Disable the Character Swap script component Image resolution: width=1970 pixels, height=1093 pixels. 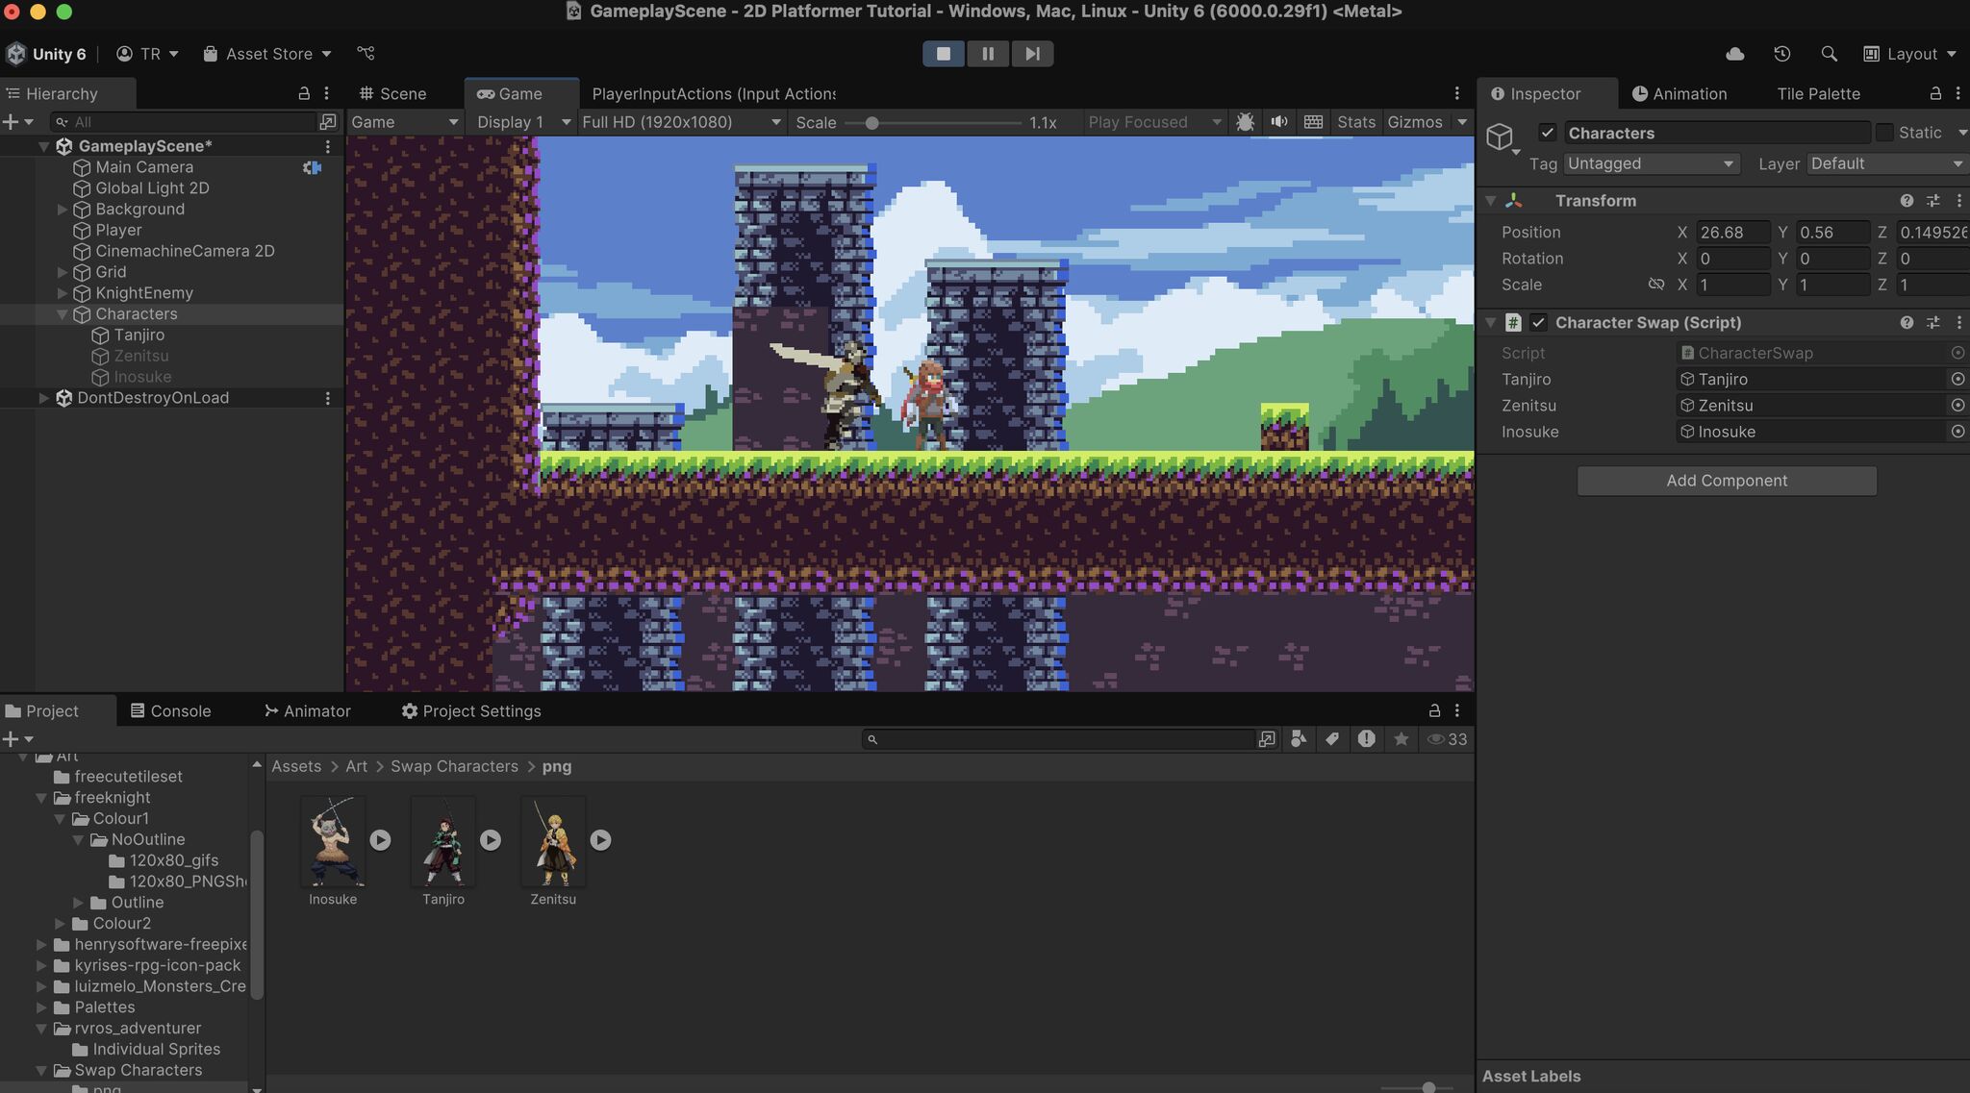coord(1539,322)
